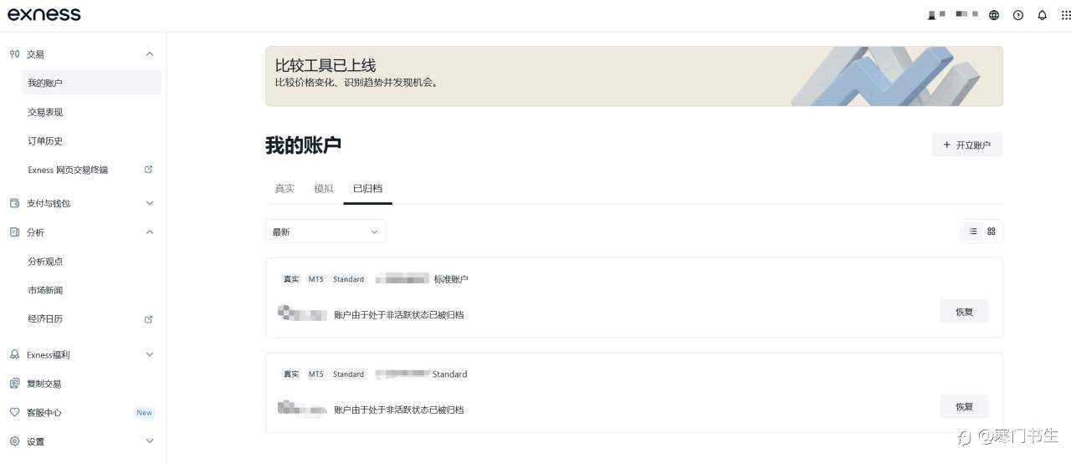Image resolution: width=1071 pixels, height=463 pixels.
Task: Open 我的账户 in the sidebar
Action: (91, 83)
